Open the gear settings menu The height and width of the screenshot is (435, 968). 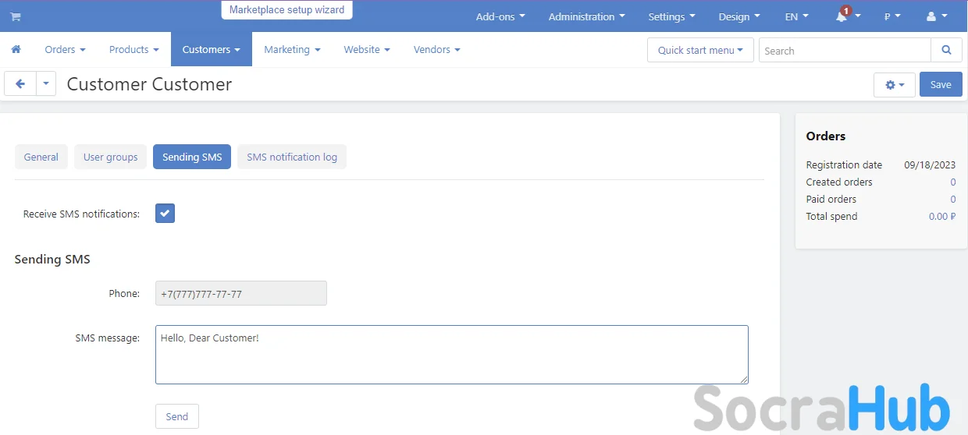pyautogui.click(x=894, y=85)
